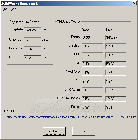Close the SolidWorks Benchmark window
This screenshot has height=140, width=138.
[x=134, y=3]
